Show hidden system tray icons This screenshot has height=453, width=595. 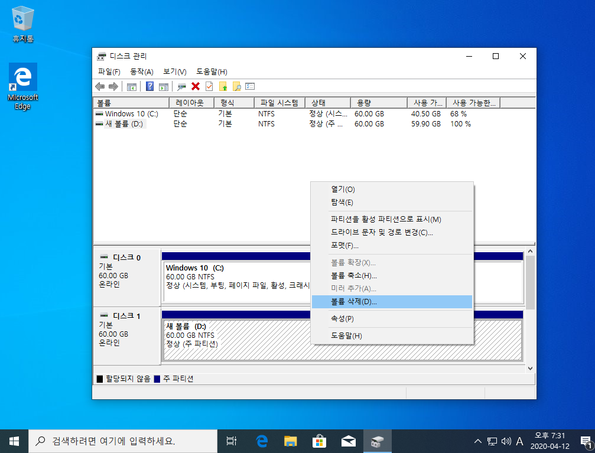478,441
